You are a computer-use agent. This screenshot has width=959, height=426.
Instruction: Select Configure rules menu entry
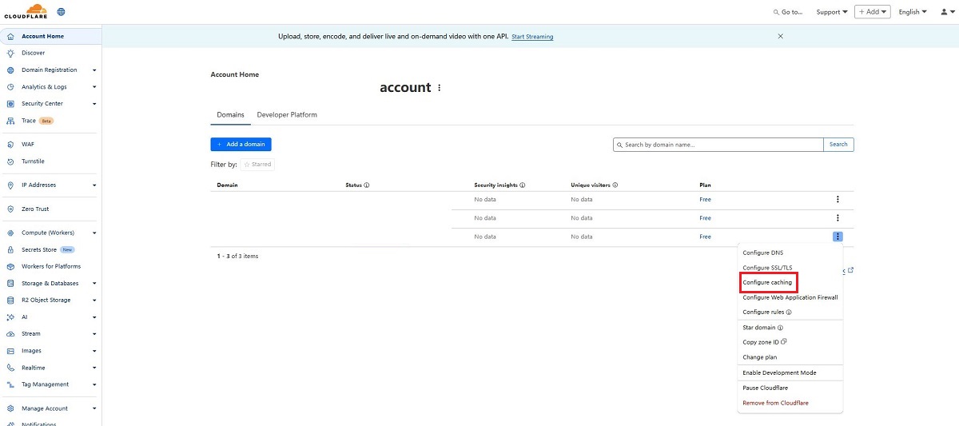766,313
